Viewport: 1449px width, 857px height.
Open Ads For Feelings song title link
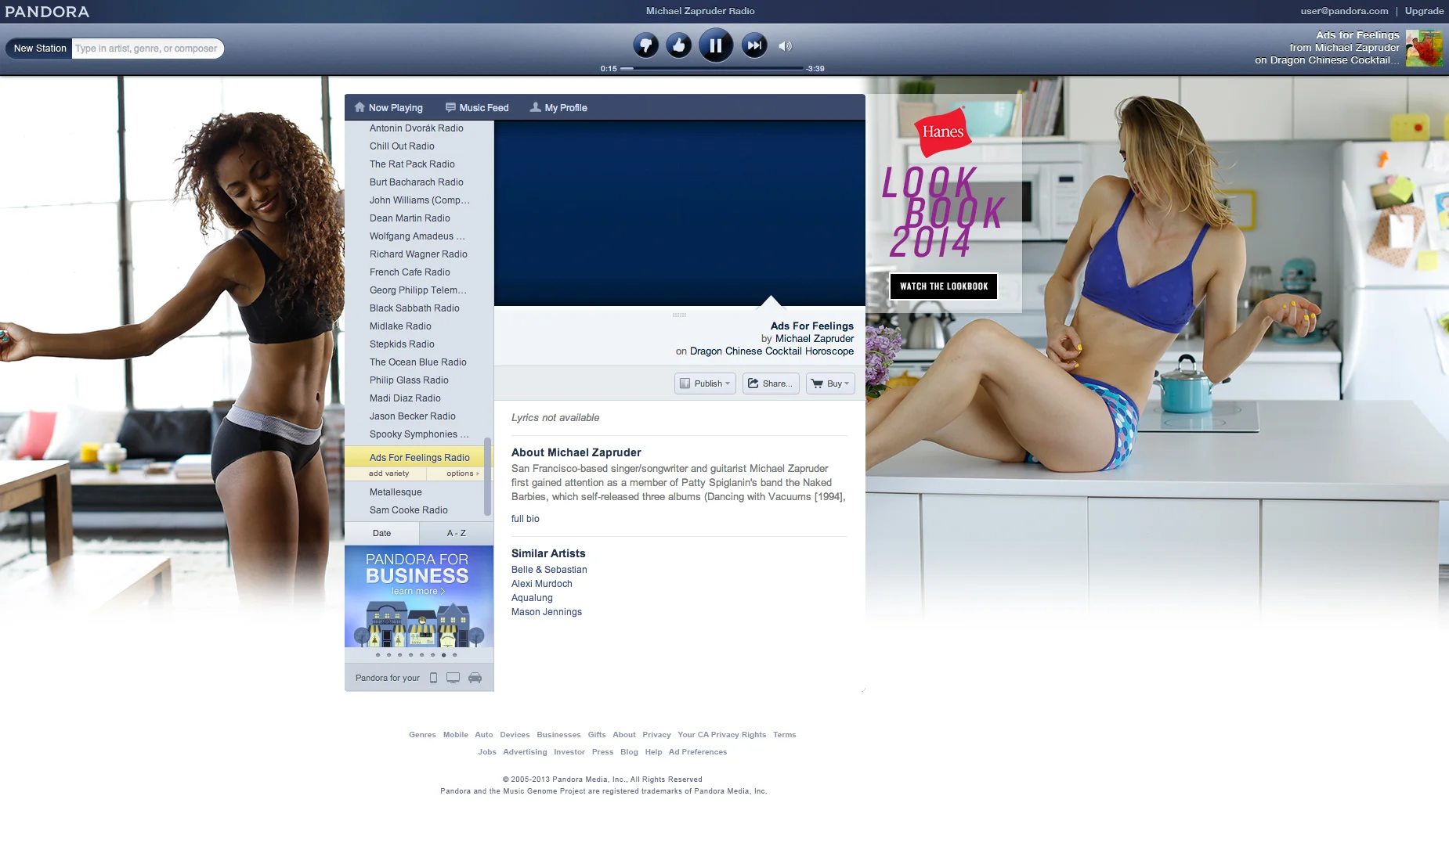tap(811, 326)
